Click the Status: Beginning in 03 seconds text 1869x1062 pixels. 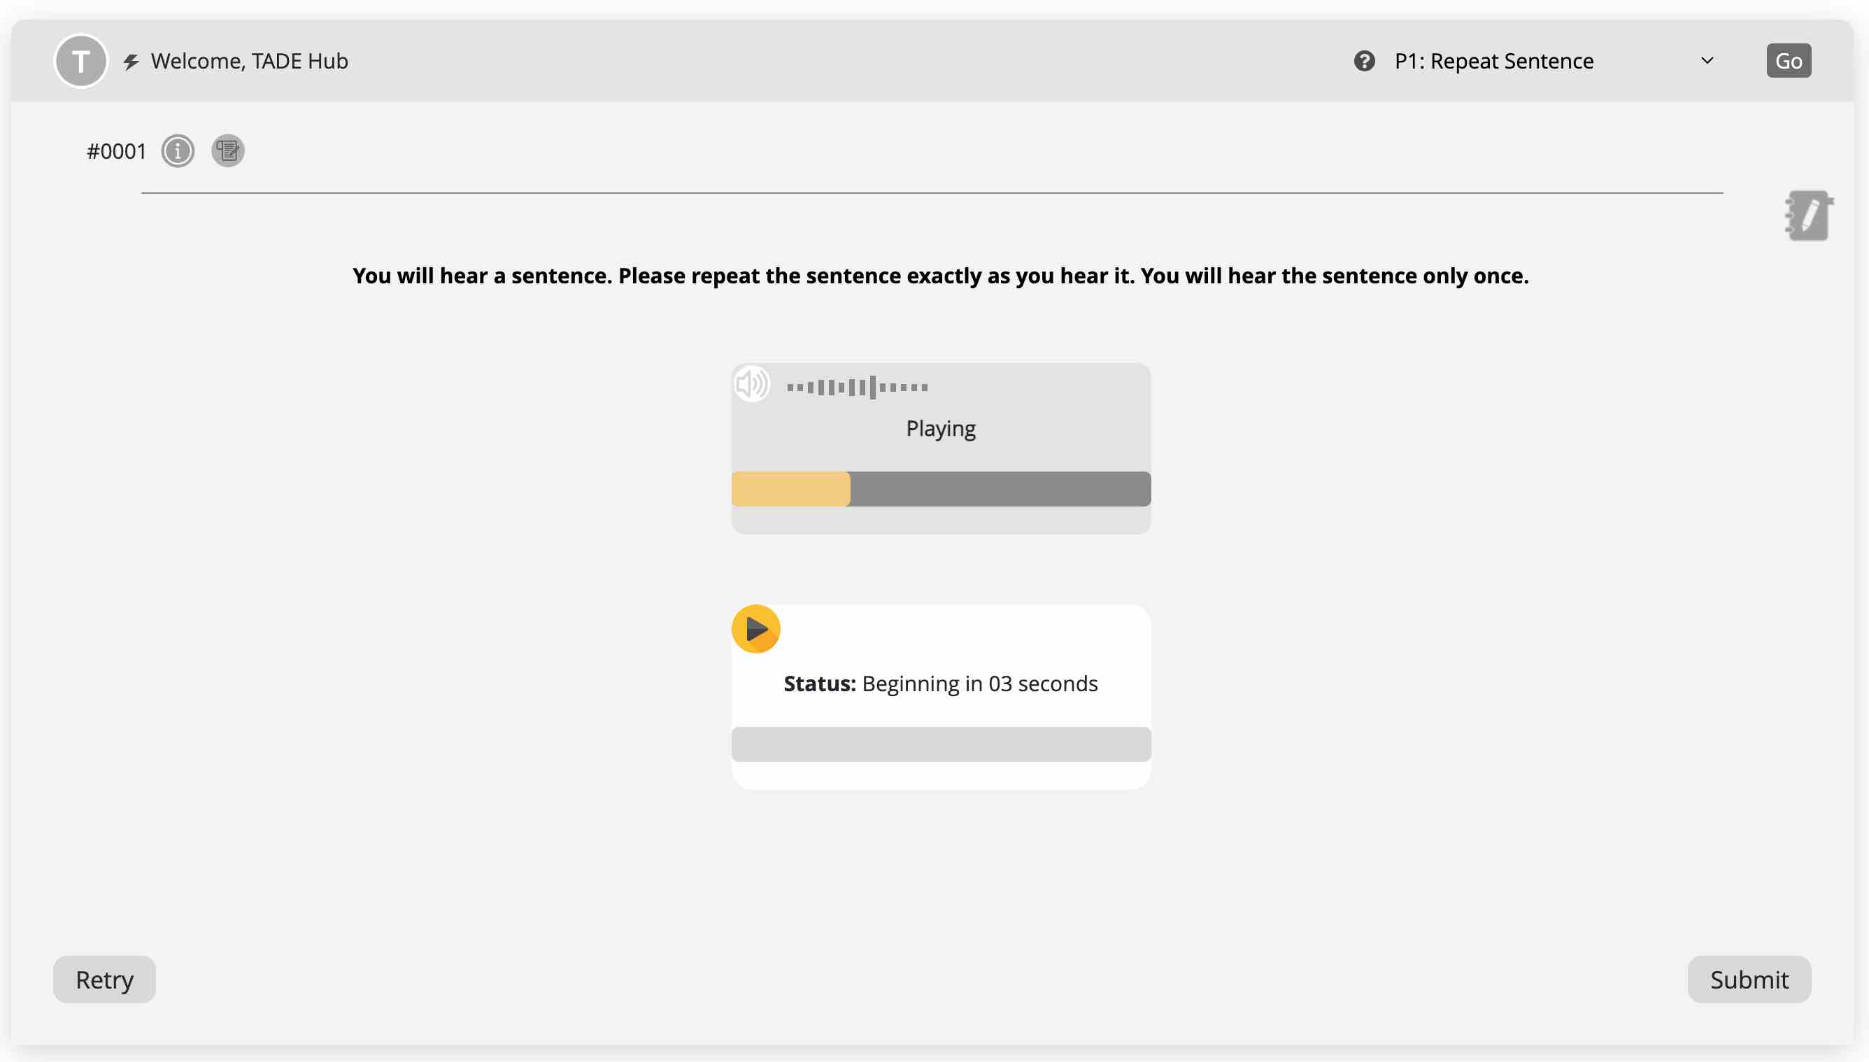941,684
